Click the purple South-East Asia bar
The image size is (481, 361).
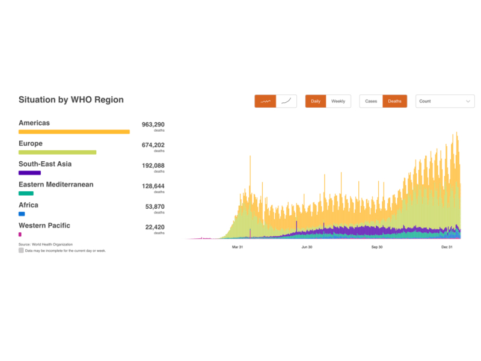coord(29,173)
